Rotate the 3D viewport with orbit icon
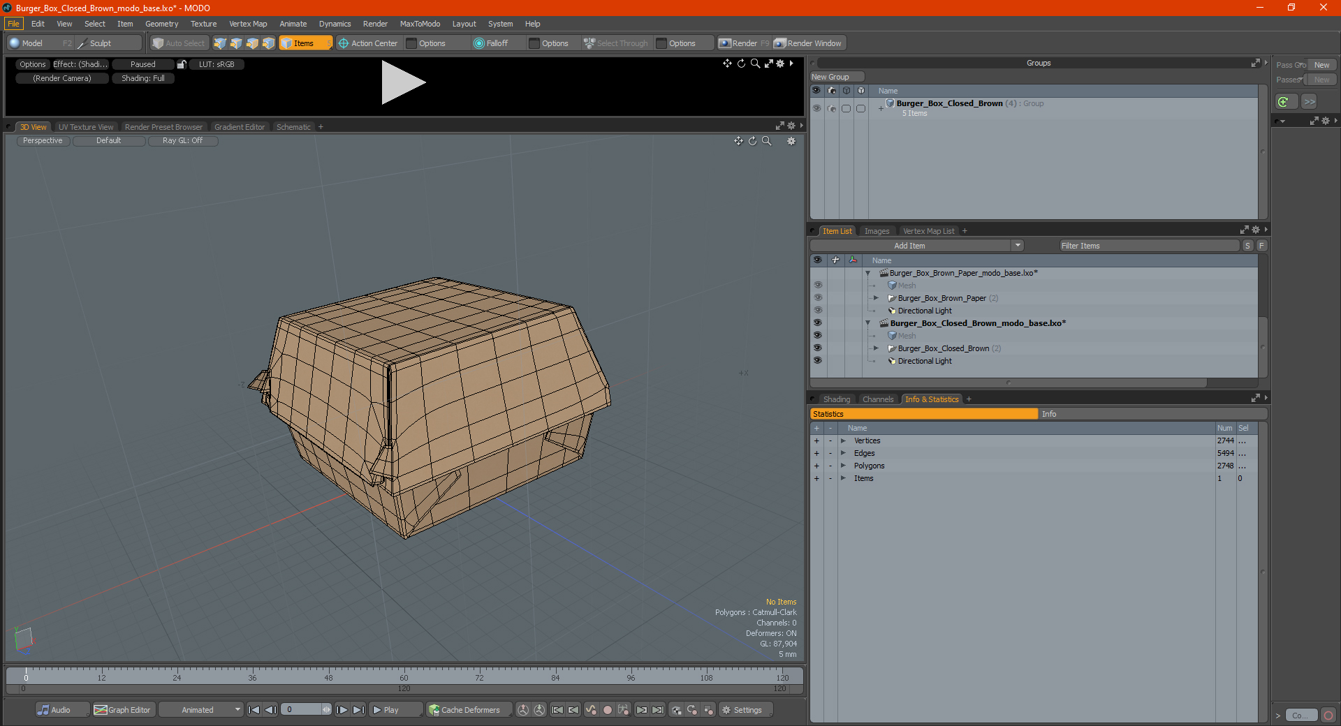The width and height of the screenshot is (1341, 726). 753,141
